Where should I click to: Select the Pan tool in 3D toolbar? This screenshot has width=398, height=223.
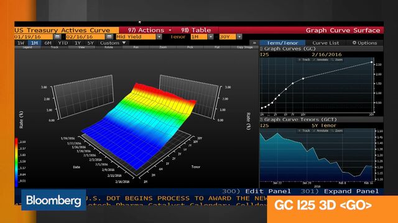[x=136, y=47]
